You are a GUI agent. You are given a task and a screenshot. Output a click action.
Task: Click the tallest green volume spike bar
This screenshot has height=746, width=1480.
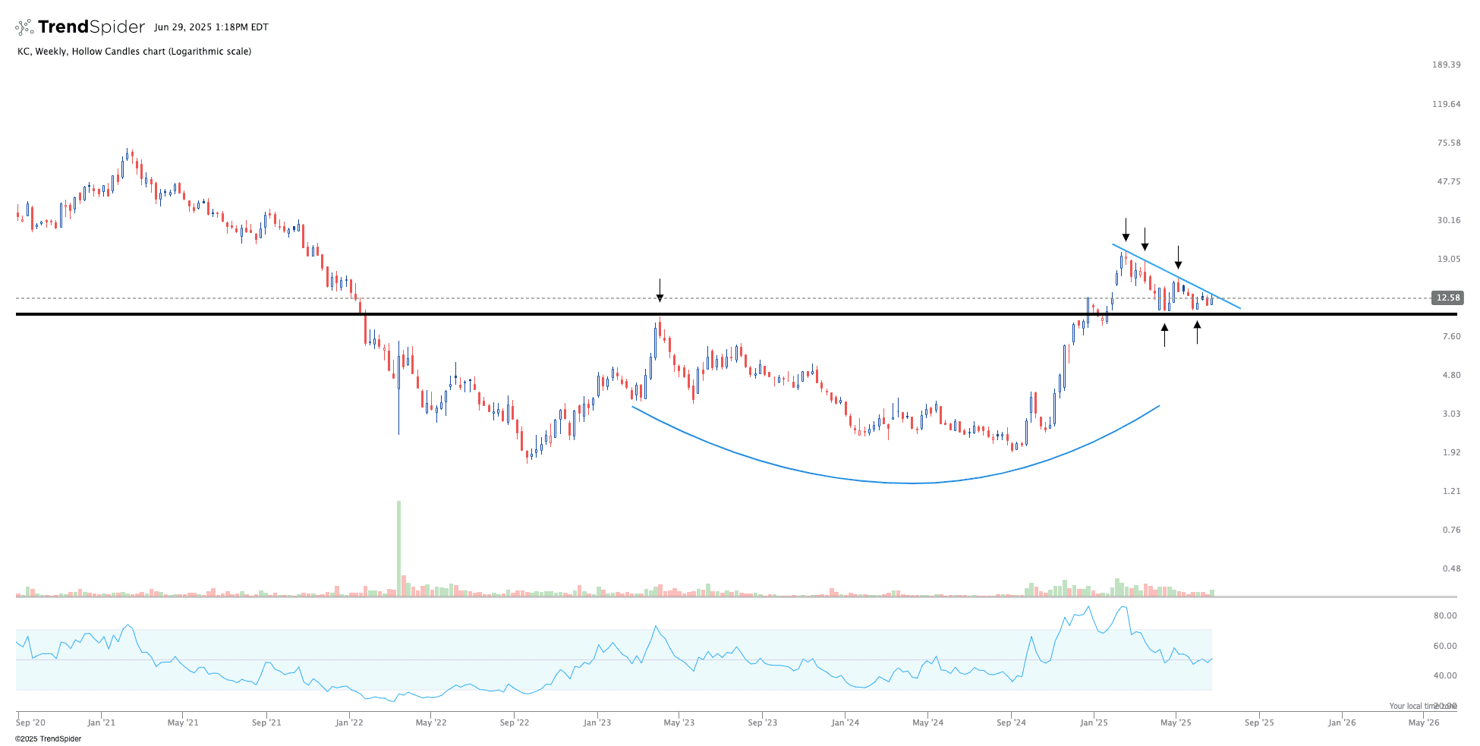tap(398, 546)
